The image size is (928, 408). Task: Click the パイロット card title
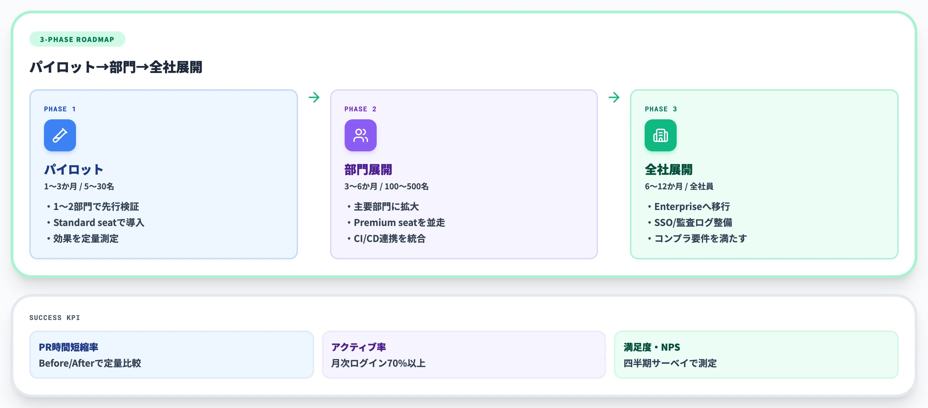pyautogui.click(x=74, y=169)
